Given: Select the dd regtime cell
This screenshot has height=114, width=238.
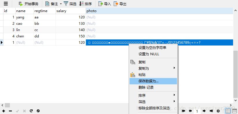Looking at the screenshot, I should coord(45,36).
